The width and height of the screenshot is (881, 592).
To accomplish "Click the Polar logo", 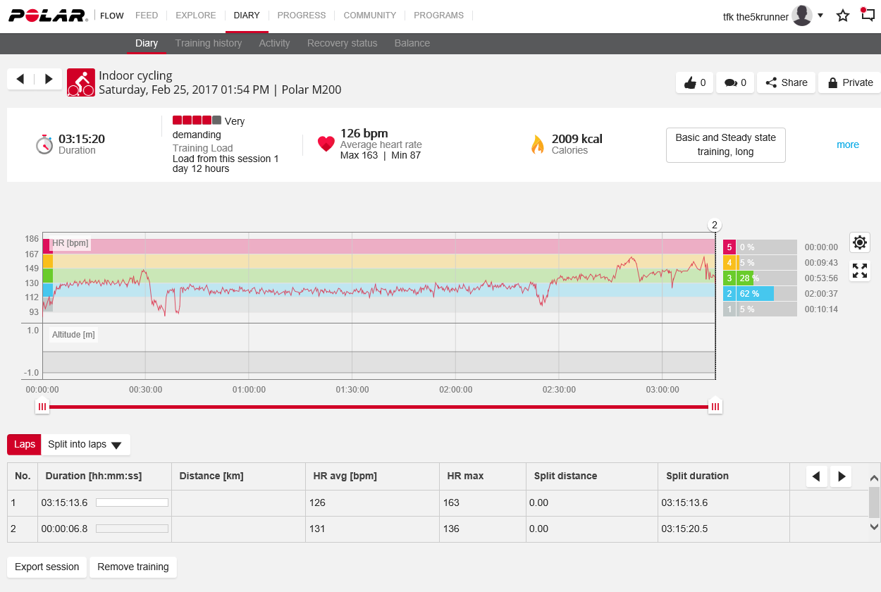I will (x=48, y=16).
